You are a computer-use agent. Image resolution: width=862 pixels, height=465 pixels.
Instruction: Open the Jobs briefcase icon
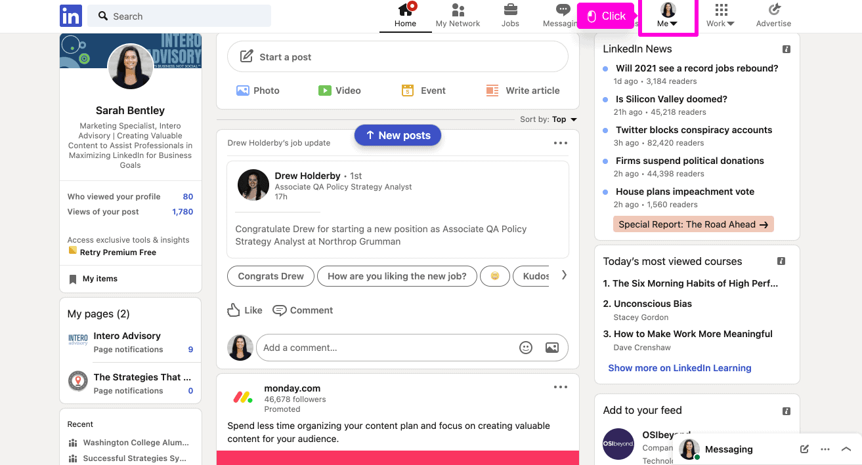[x=510, y=10]
